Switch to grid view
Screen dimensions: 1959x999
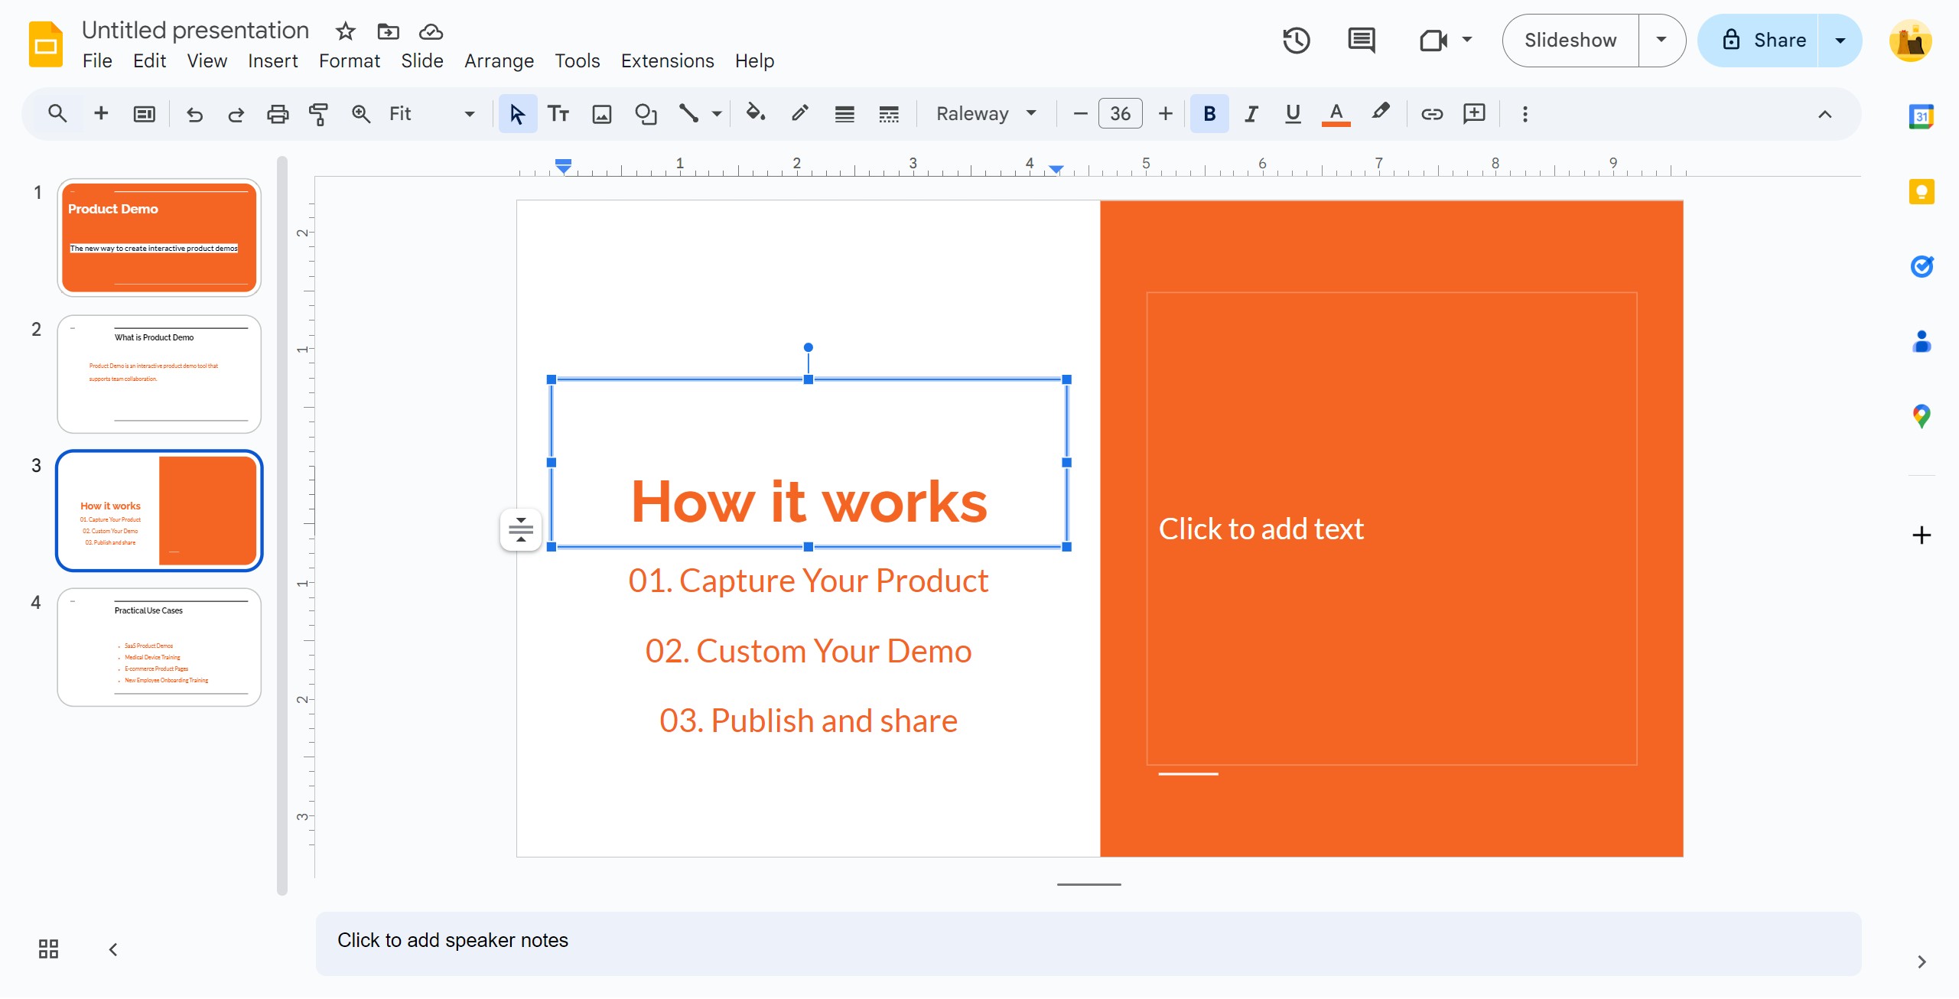click(48, 949)
